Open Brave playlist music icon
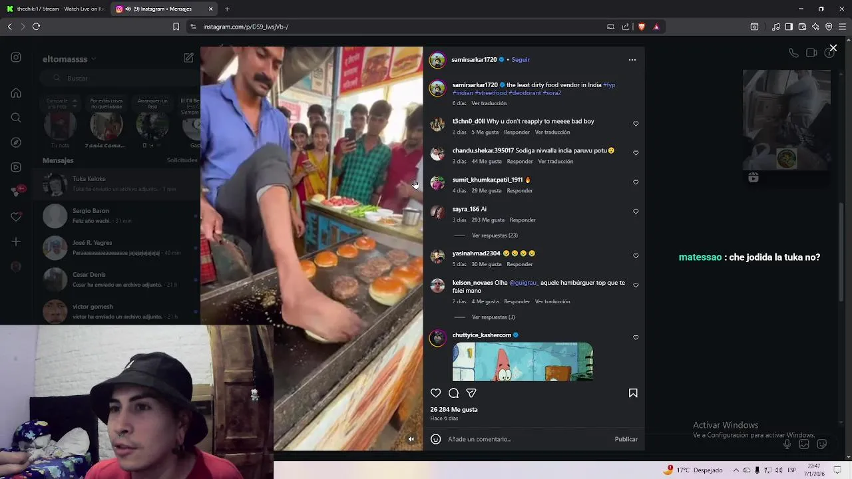The image size is (852, 479). [x=775, y=27]
